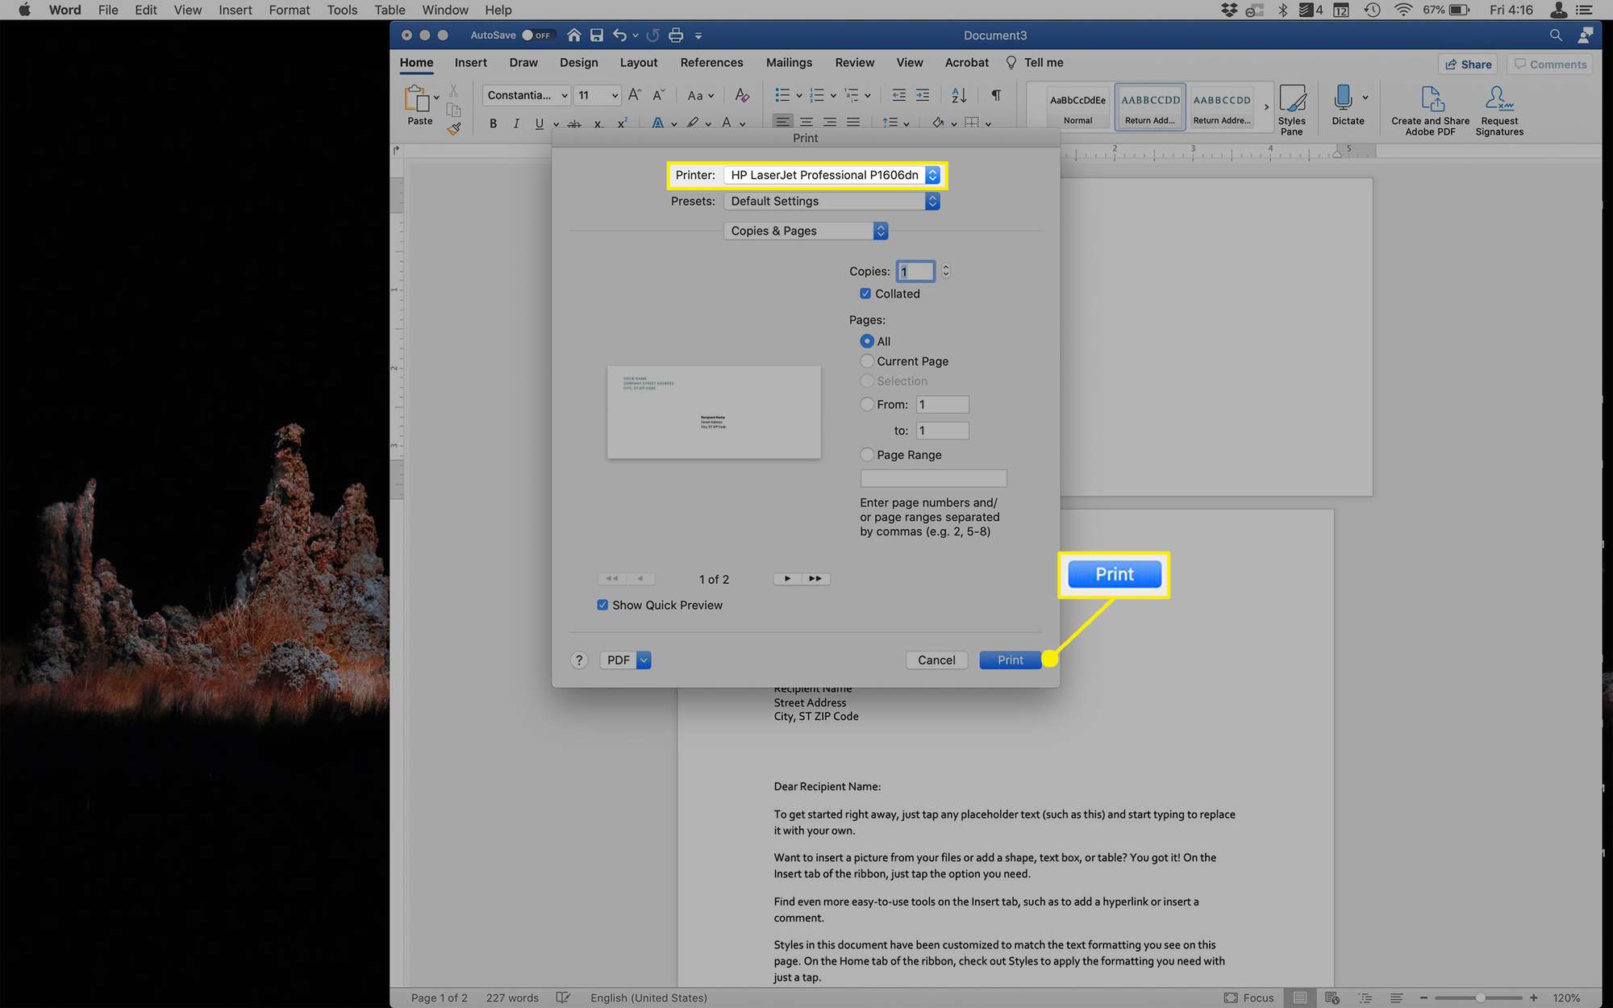Screen dimensions: 1613x1008
Task: Click the Print button
Action: tap(1009, 660)
